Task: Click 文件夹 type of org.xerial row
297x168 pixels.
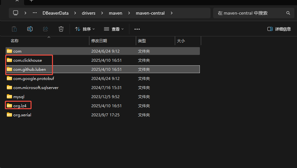Action: point(144,115)
